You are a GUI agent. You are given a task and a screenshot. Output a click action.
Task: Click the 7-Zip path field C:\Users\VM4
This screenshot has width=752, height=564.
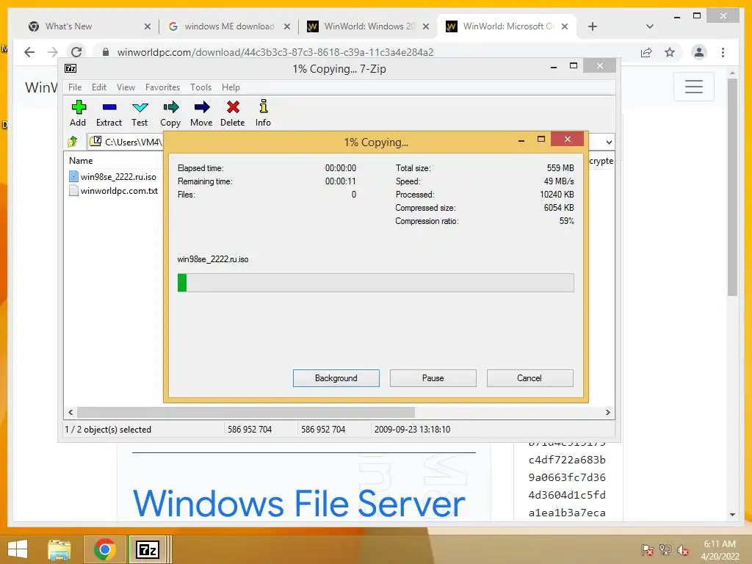point(127,142)
